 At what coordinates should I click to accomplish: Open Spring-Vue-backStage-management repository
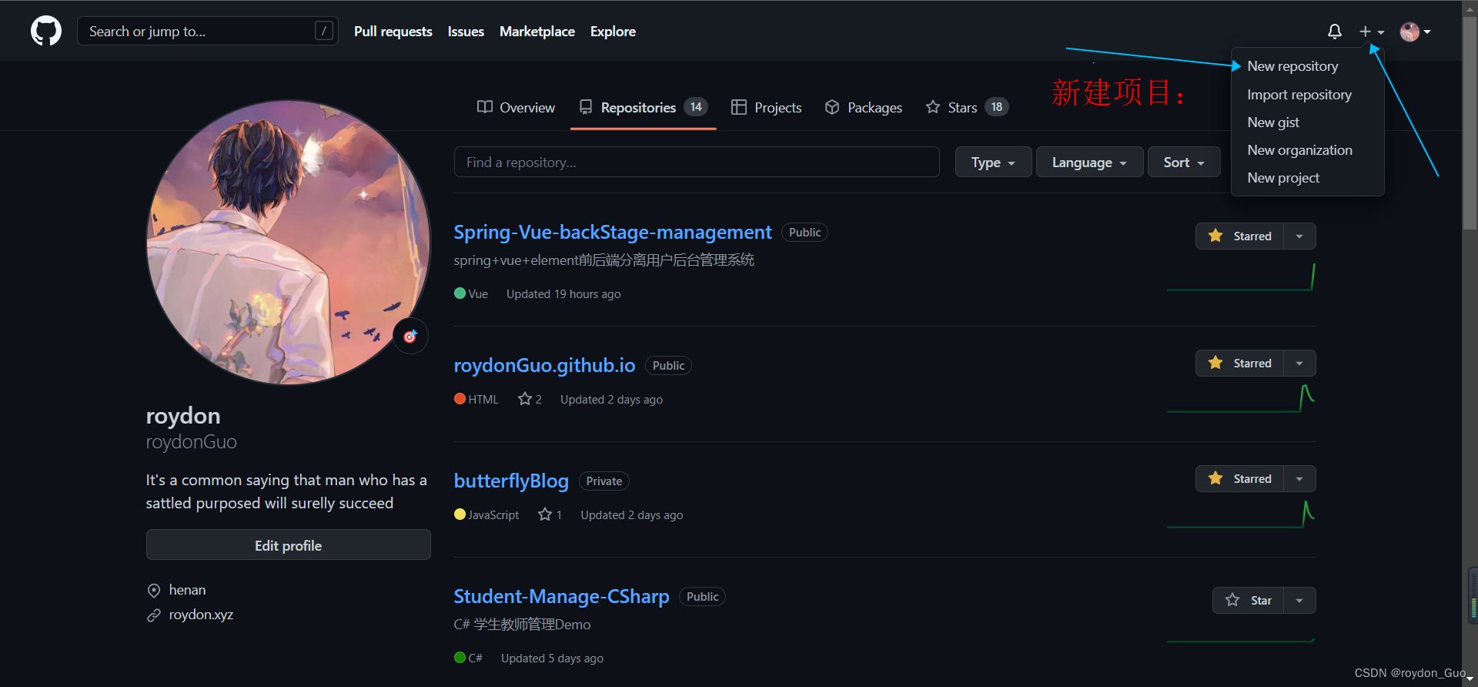click(x=612, y=232)
